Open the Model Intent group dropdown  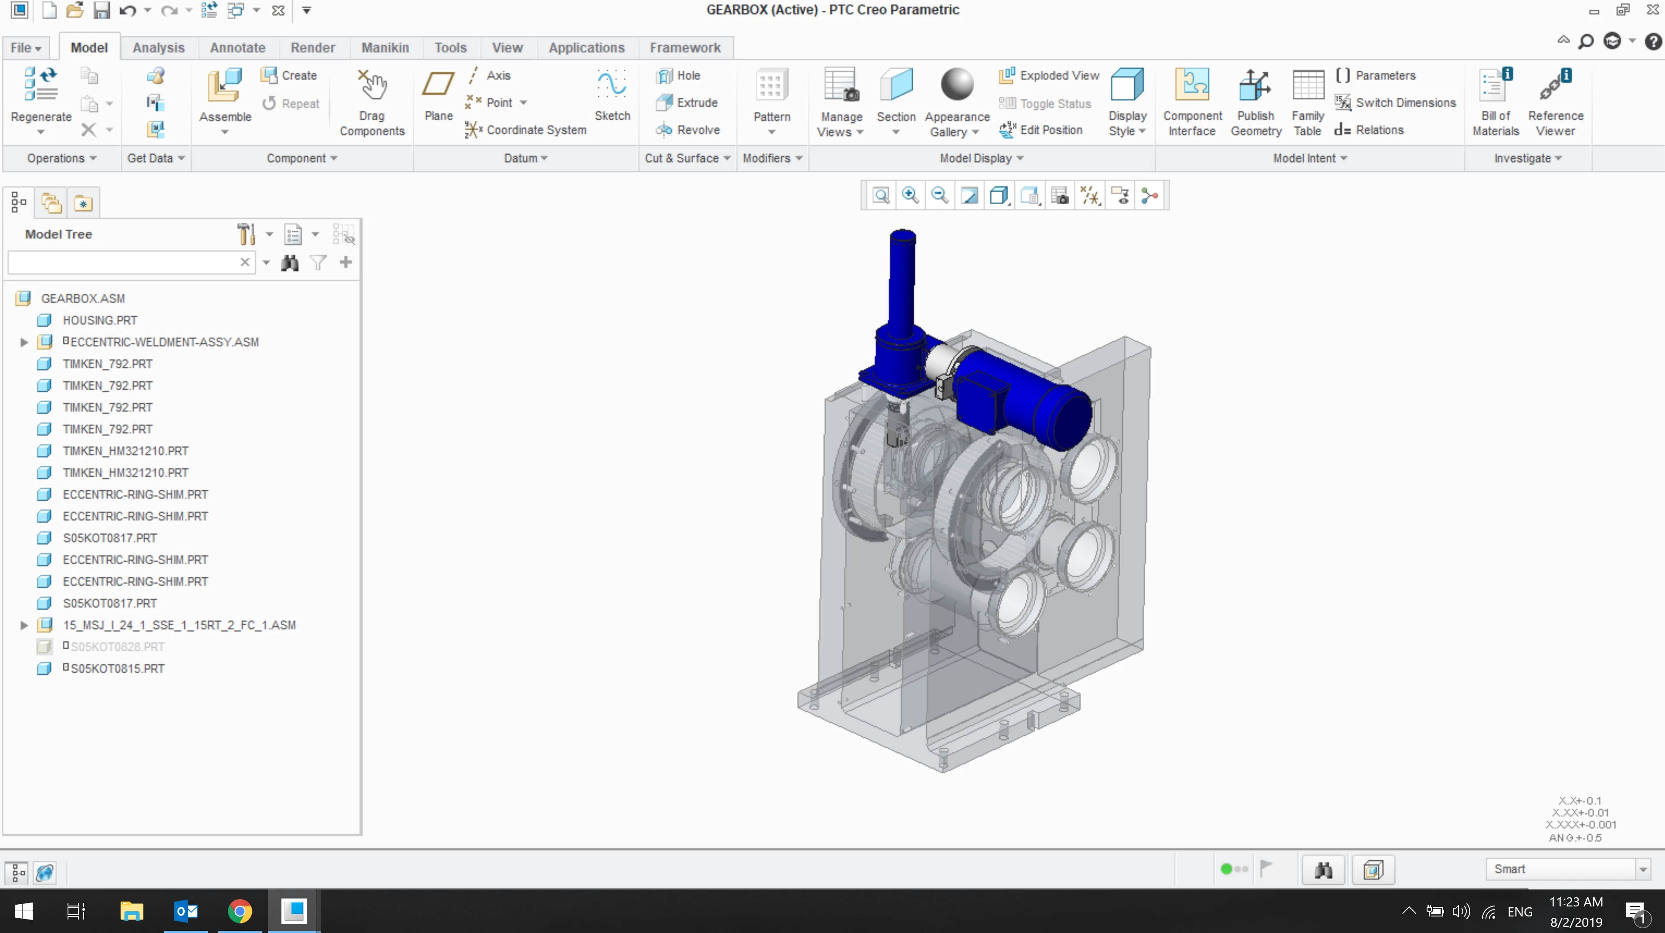click(1309, 158)
